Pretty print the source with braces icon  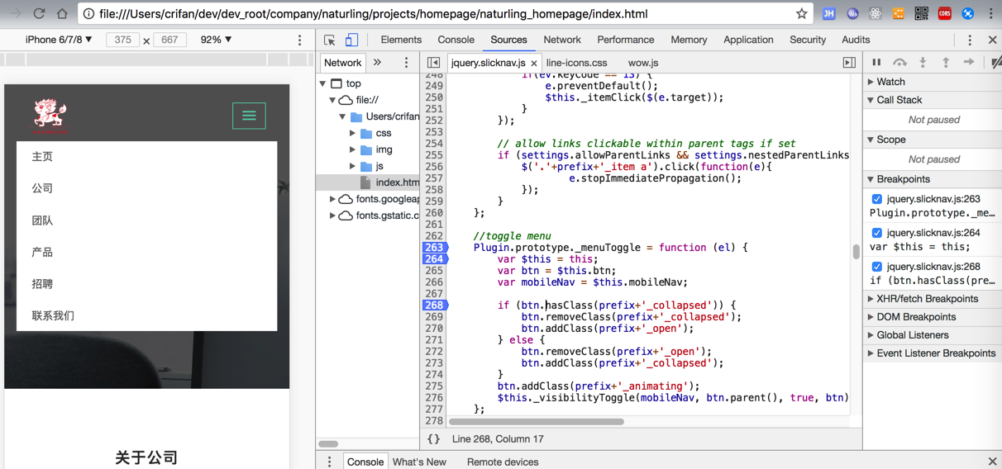click(434, 439)
